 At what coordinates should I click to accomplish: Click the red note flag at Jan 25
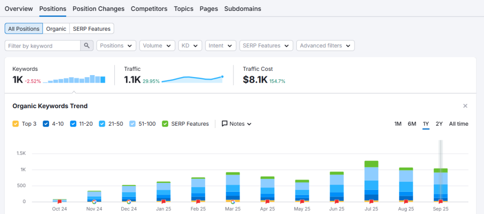coord(164,202)
